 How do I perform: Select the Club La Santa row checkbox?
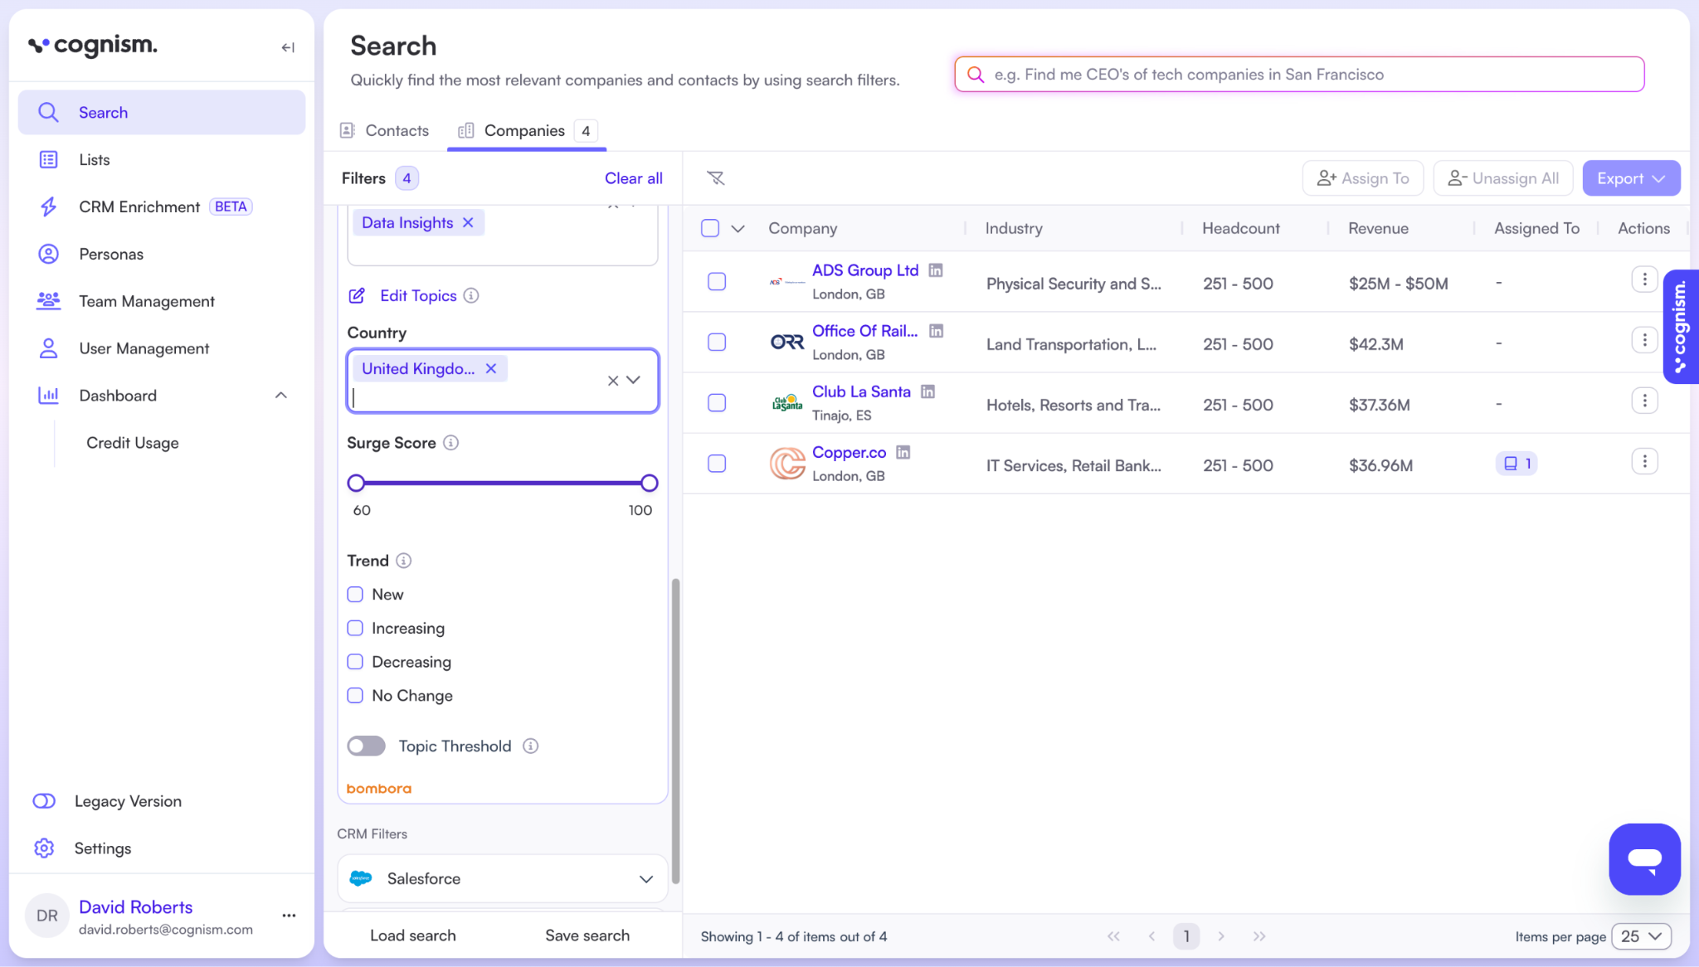(717, 403)
